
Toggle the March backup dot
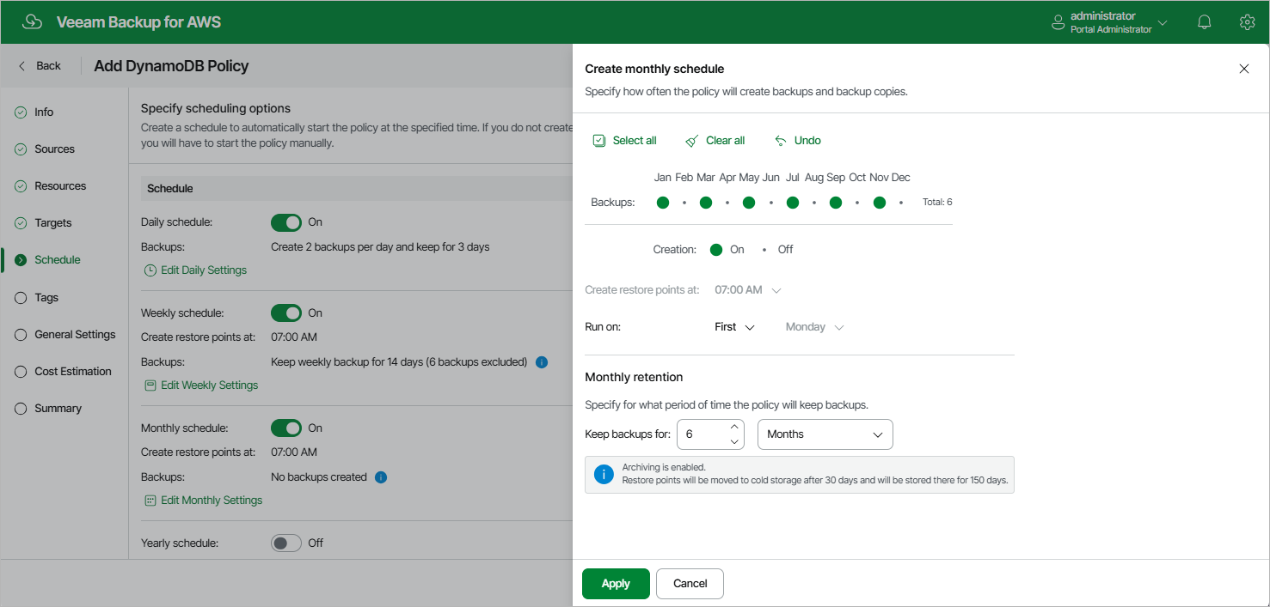click(x=706, y=203)
